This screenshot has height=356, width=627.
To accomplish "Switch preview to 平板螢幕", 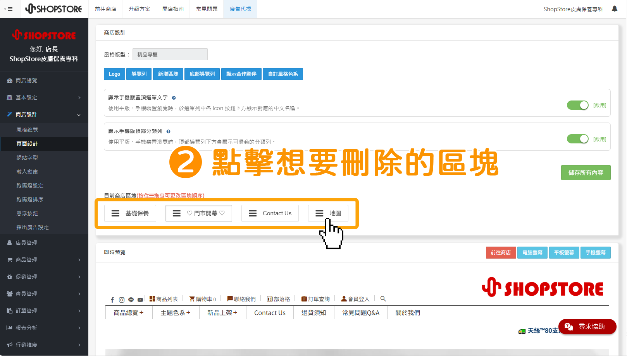I will [x=564, y=252].
